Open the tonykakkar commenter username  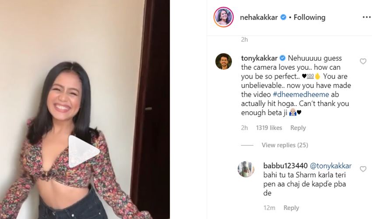tap(260, 58)
